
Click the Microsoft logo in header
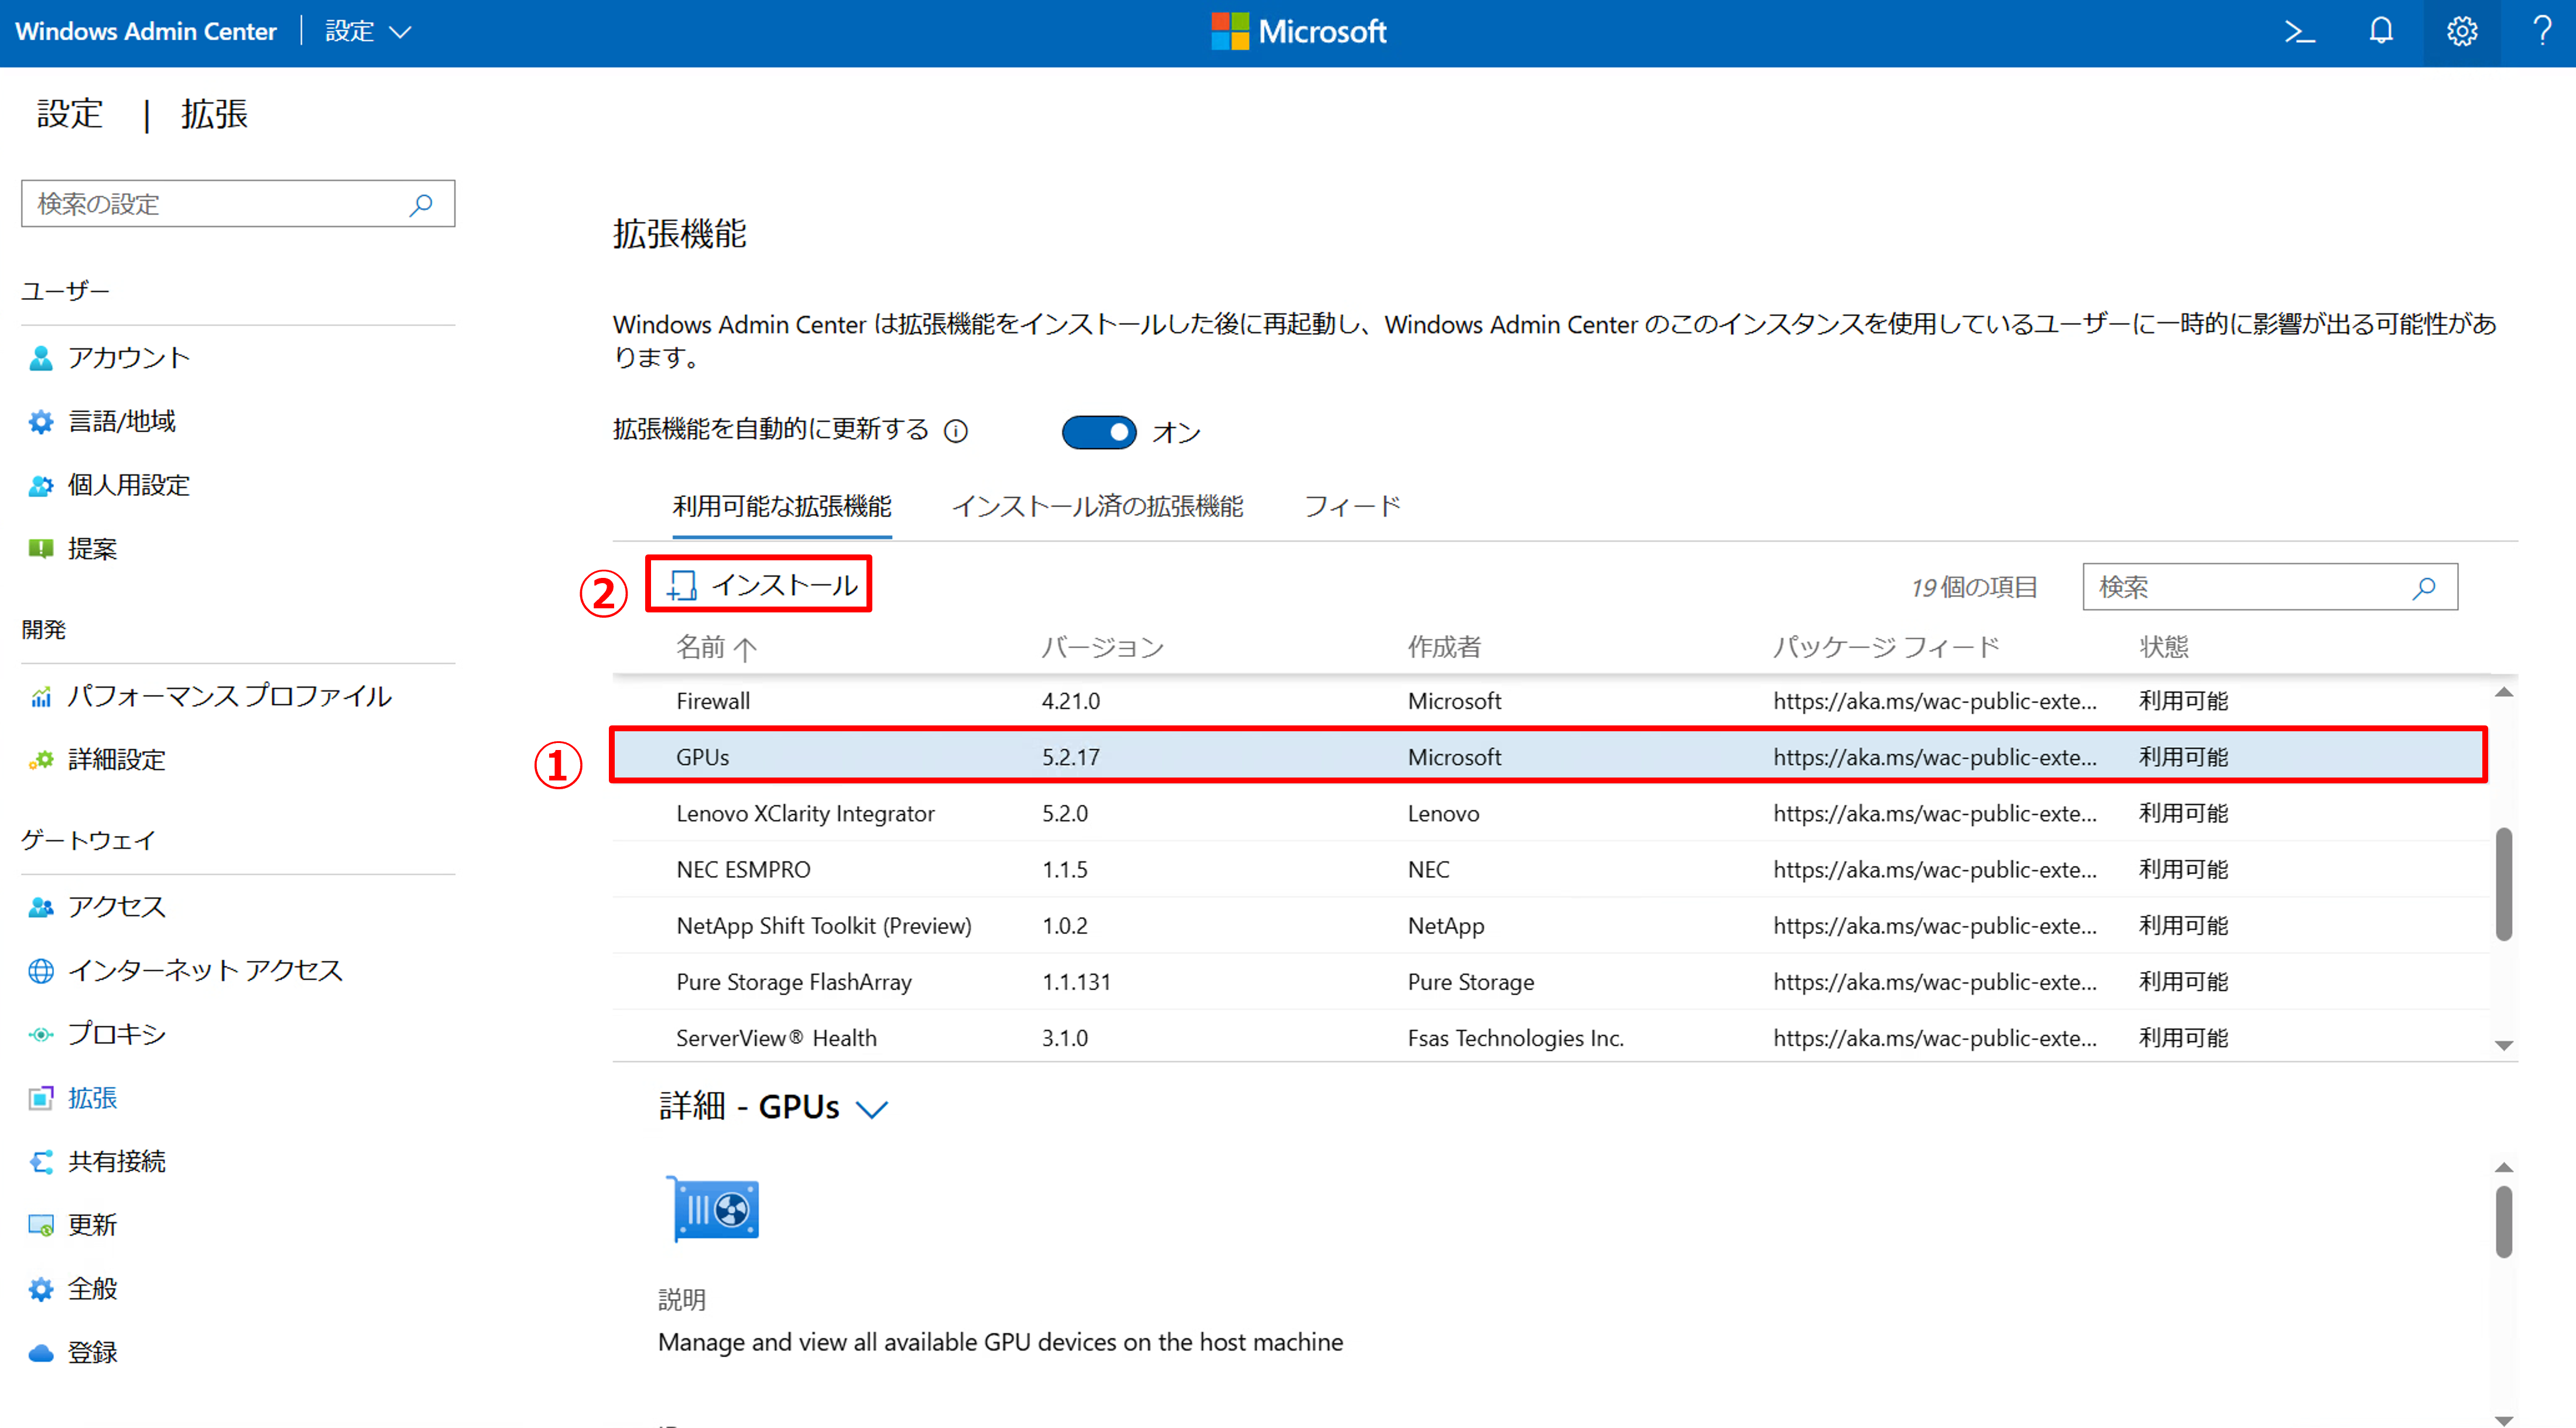(x=1298, y=32)
